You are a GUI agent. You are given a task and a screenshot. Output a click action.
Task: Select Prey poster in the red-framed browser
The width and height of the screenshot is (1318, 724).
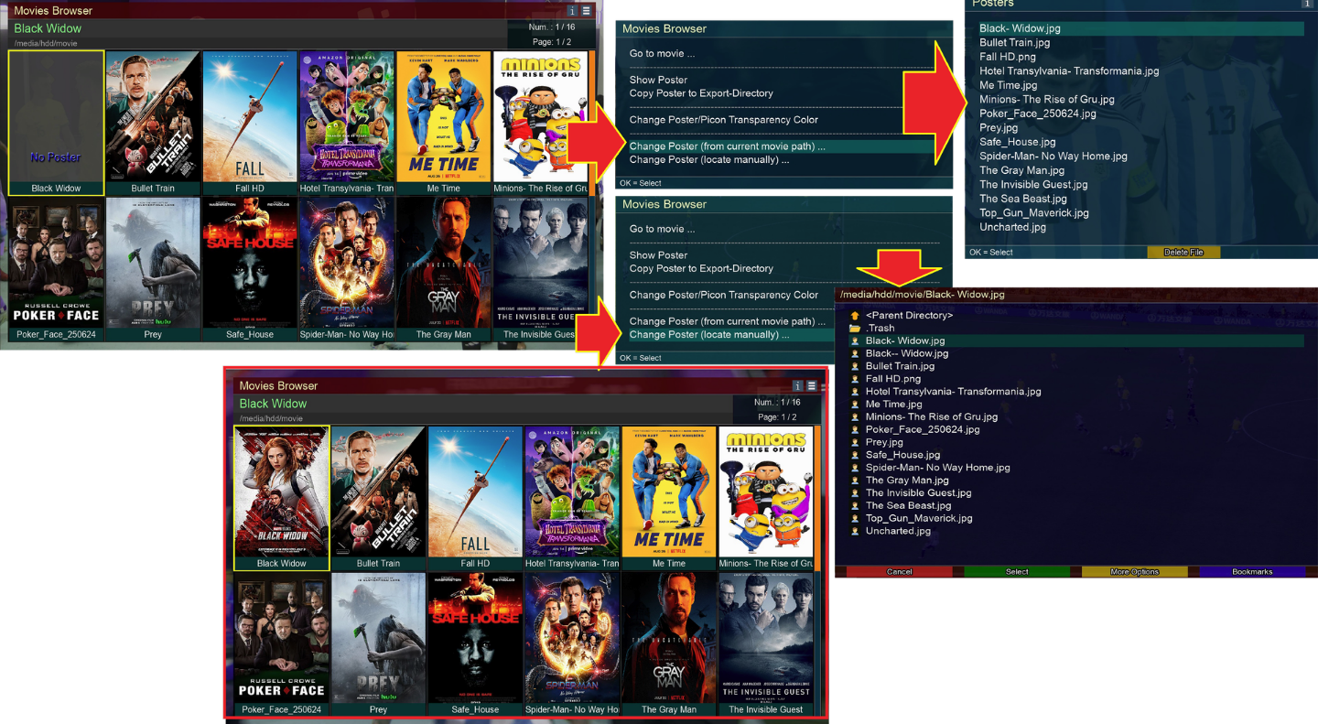coord(378,638)
